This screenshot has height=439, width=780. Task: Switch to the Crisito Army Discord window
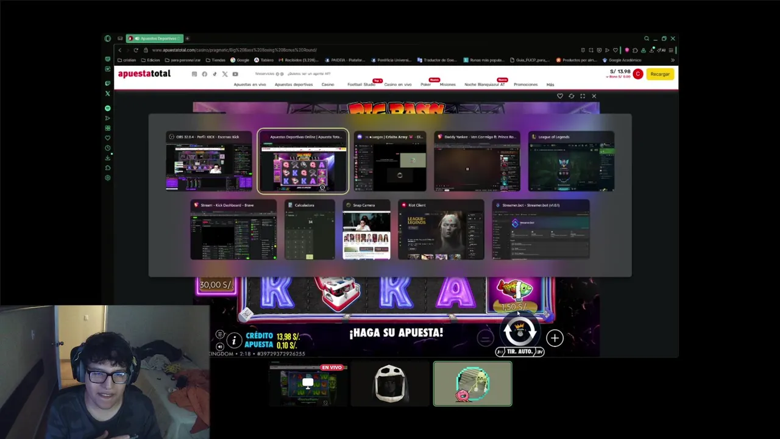(390, 162)
